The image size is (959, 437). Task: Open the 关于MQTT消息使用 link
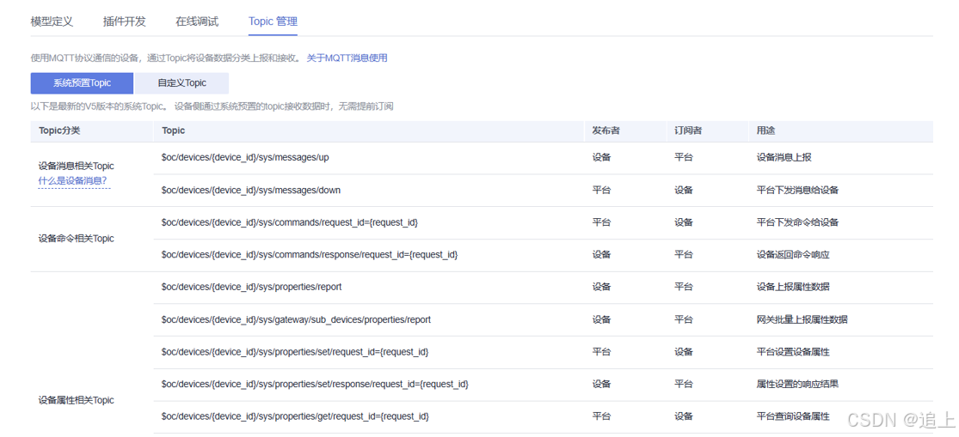pyautogui.click(x=347, y=58)
